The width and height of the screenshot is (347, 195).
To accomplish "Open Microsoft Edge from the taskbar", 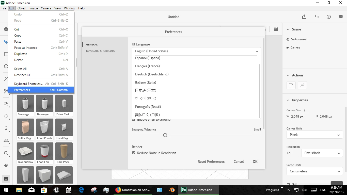I will (81, 190).
